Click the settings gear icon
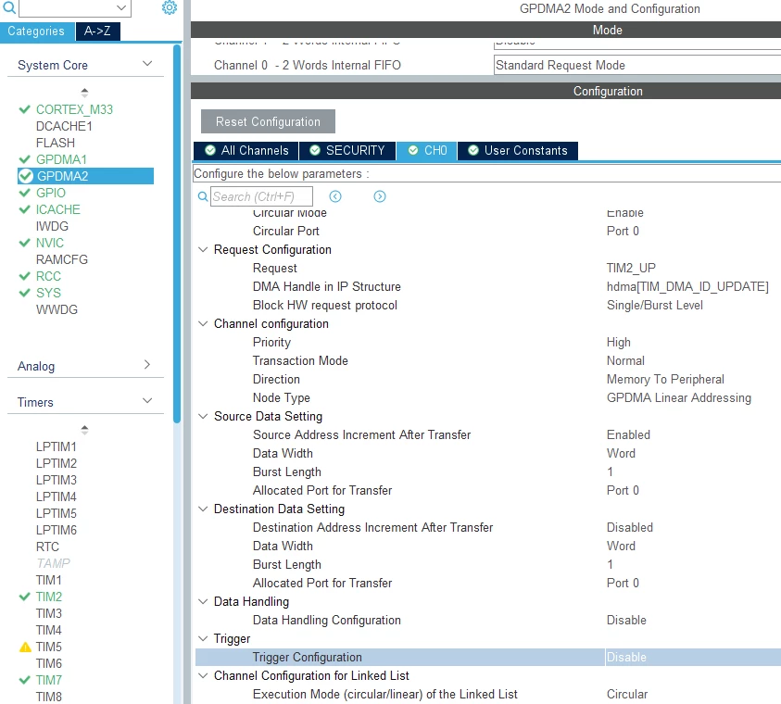The image size is (781, 704). 170,7
